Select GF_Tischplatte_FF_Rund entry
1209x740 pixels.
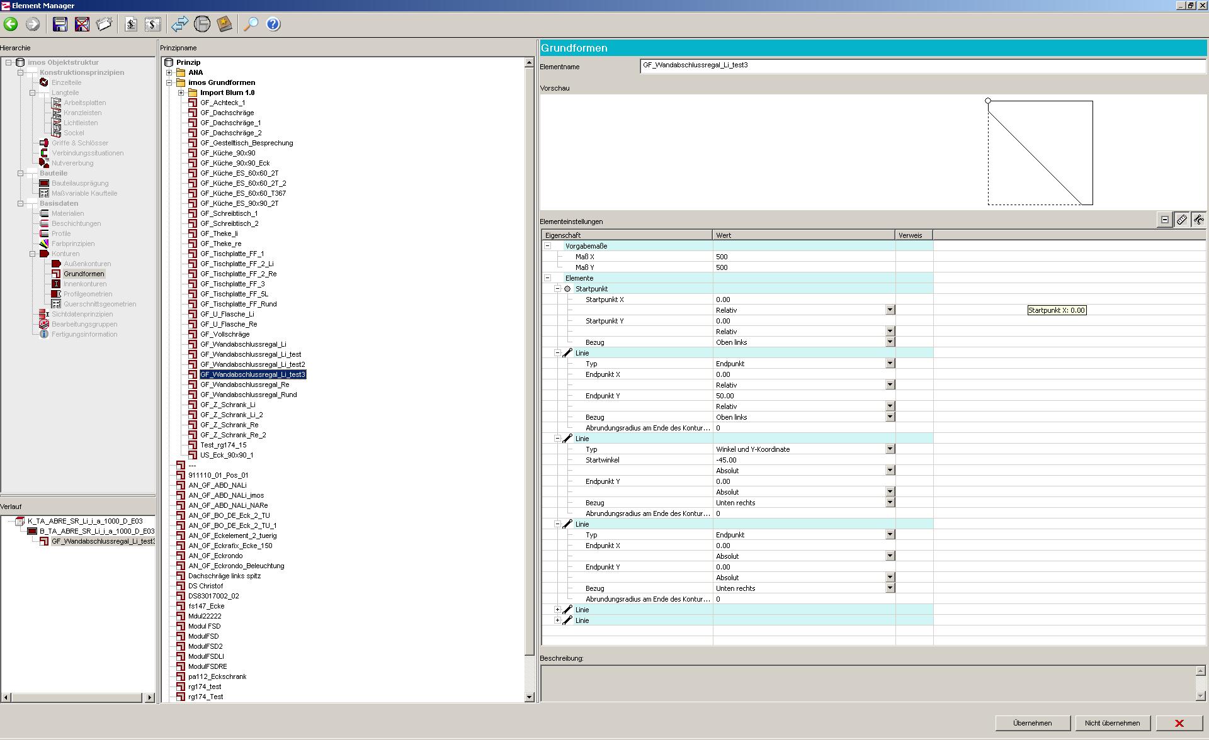click(x=239, y=304)
